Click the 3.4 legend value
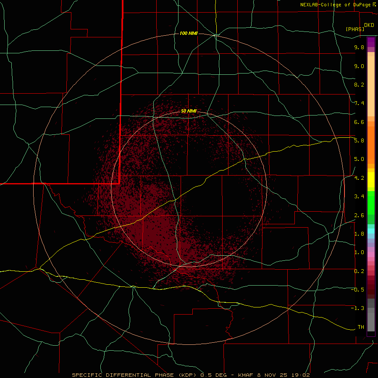 (359, 197)
